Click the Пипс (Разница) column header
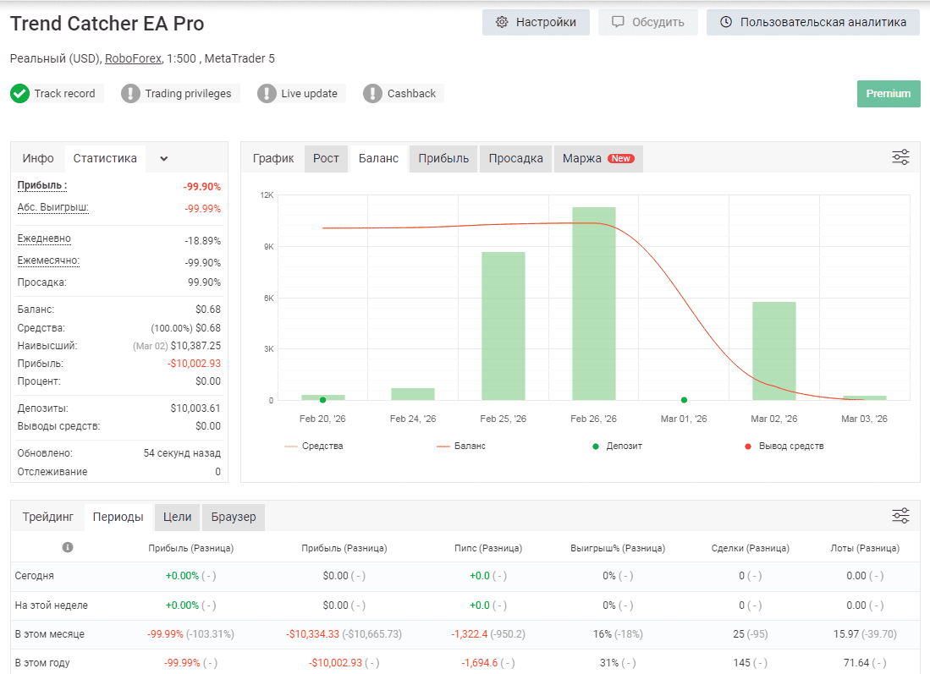Viewport: 930px width, 674px height. click(x=488, y=548)
